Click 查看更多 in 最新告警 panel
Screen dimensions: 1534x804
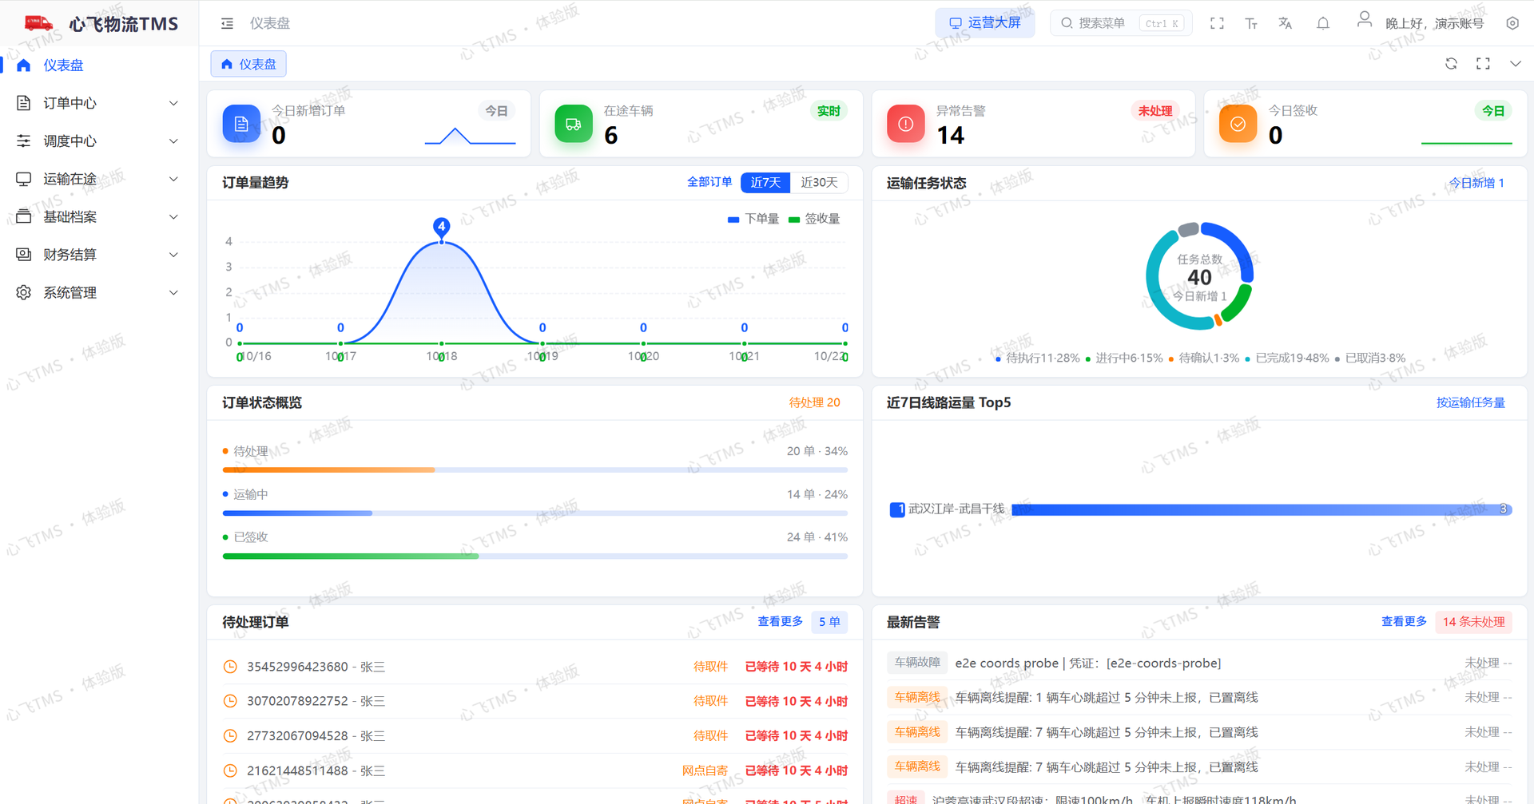(1404, 621)
